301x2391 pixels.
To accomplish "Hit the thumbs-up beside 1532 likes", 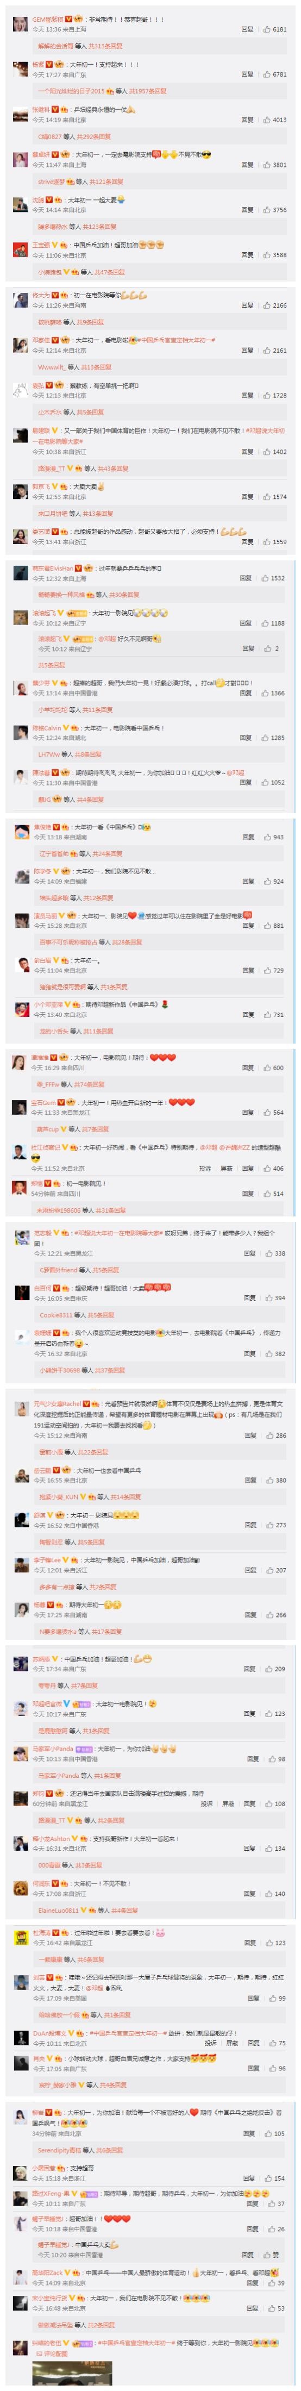I will (266, 578).
